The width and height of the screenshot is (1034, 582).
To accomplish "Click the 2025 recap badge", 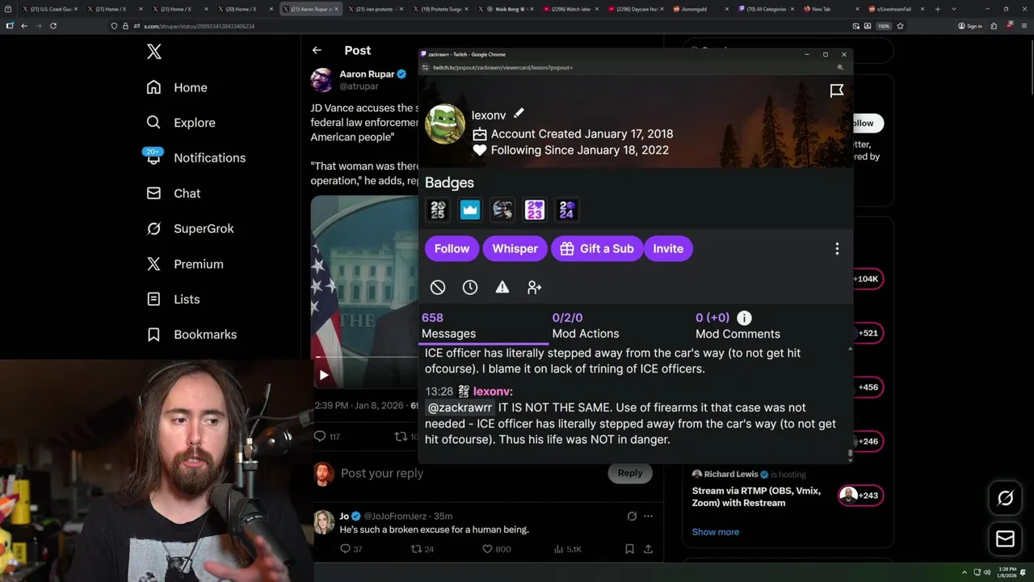I will (438, 210).
